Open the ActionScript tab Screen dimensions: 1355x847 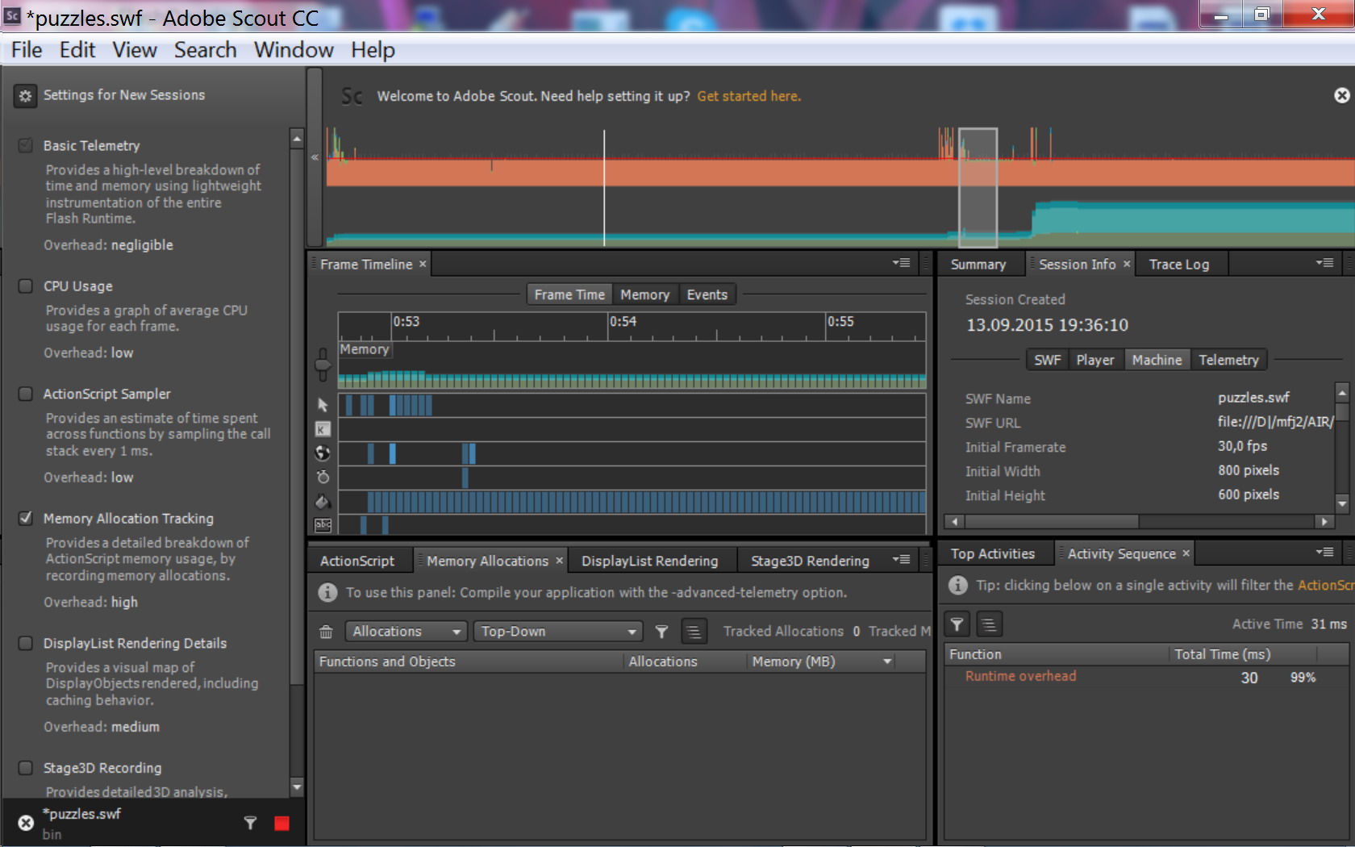357,561
